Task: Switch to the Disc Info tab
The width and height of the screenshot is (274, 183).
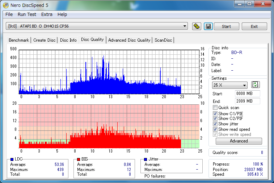Action: tap(68, 40)
